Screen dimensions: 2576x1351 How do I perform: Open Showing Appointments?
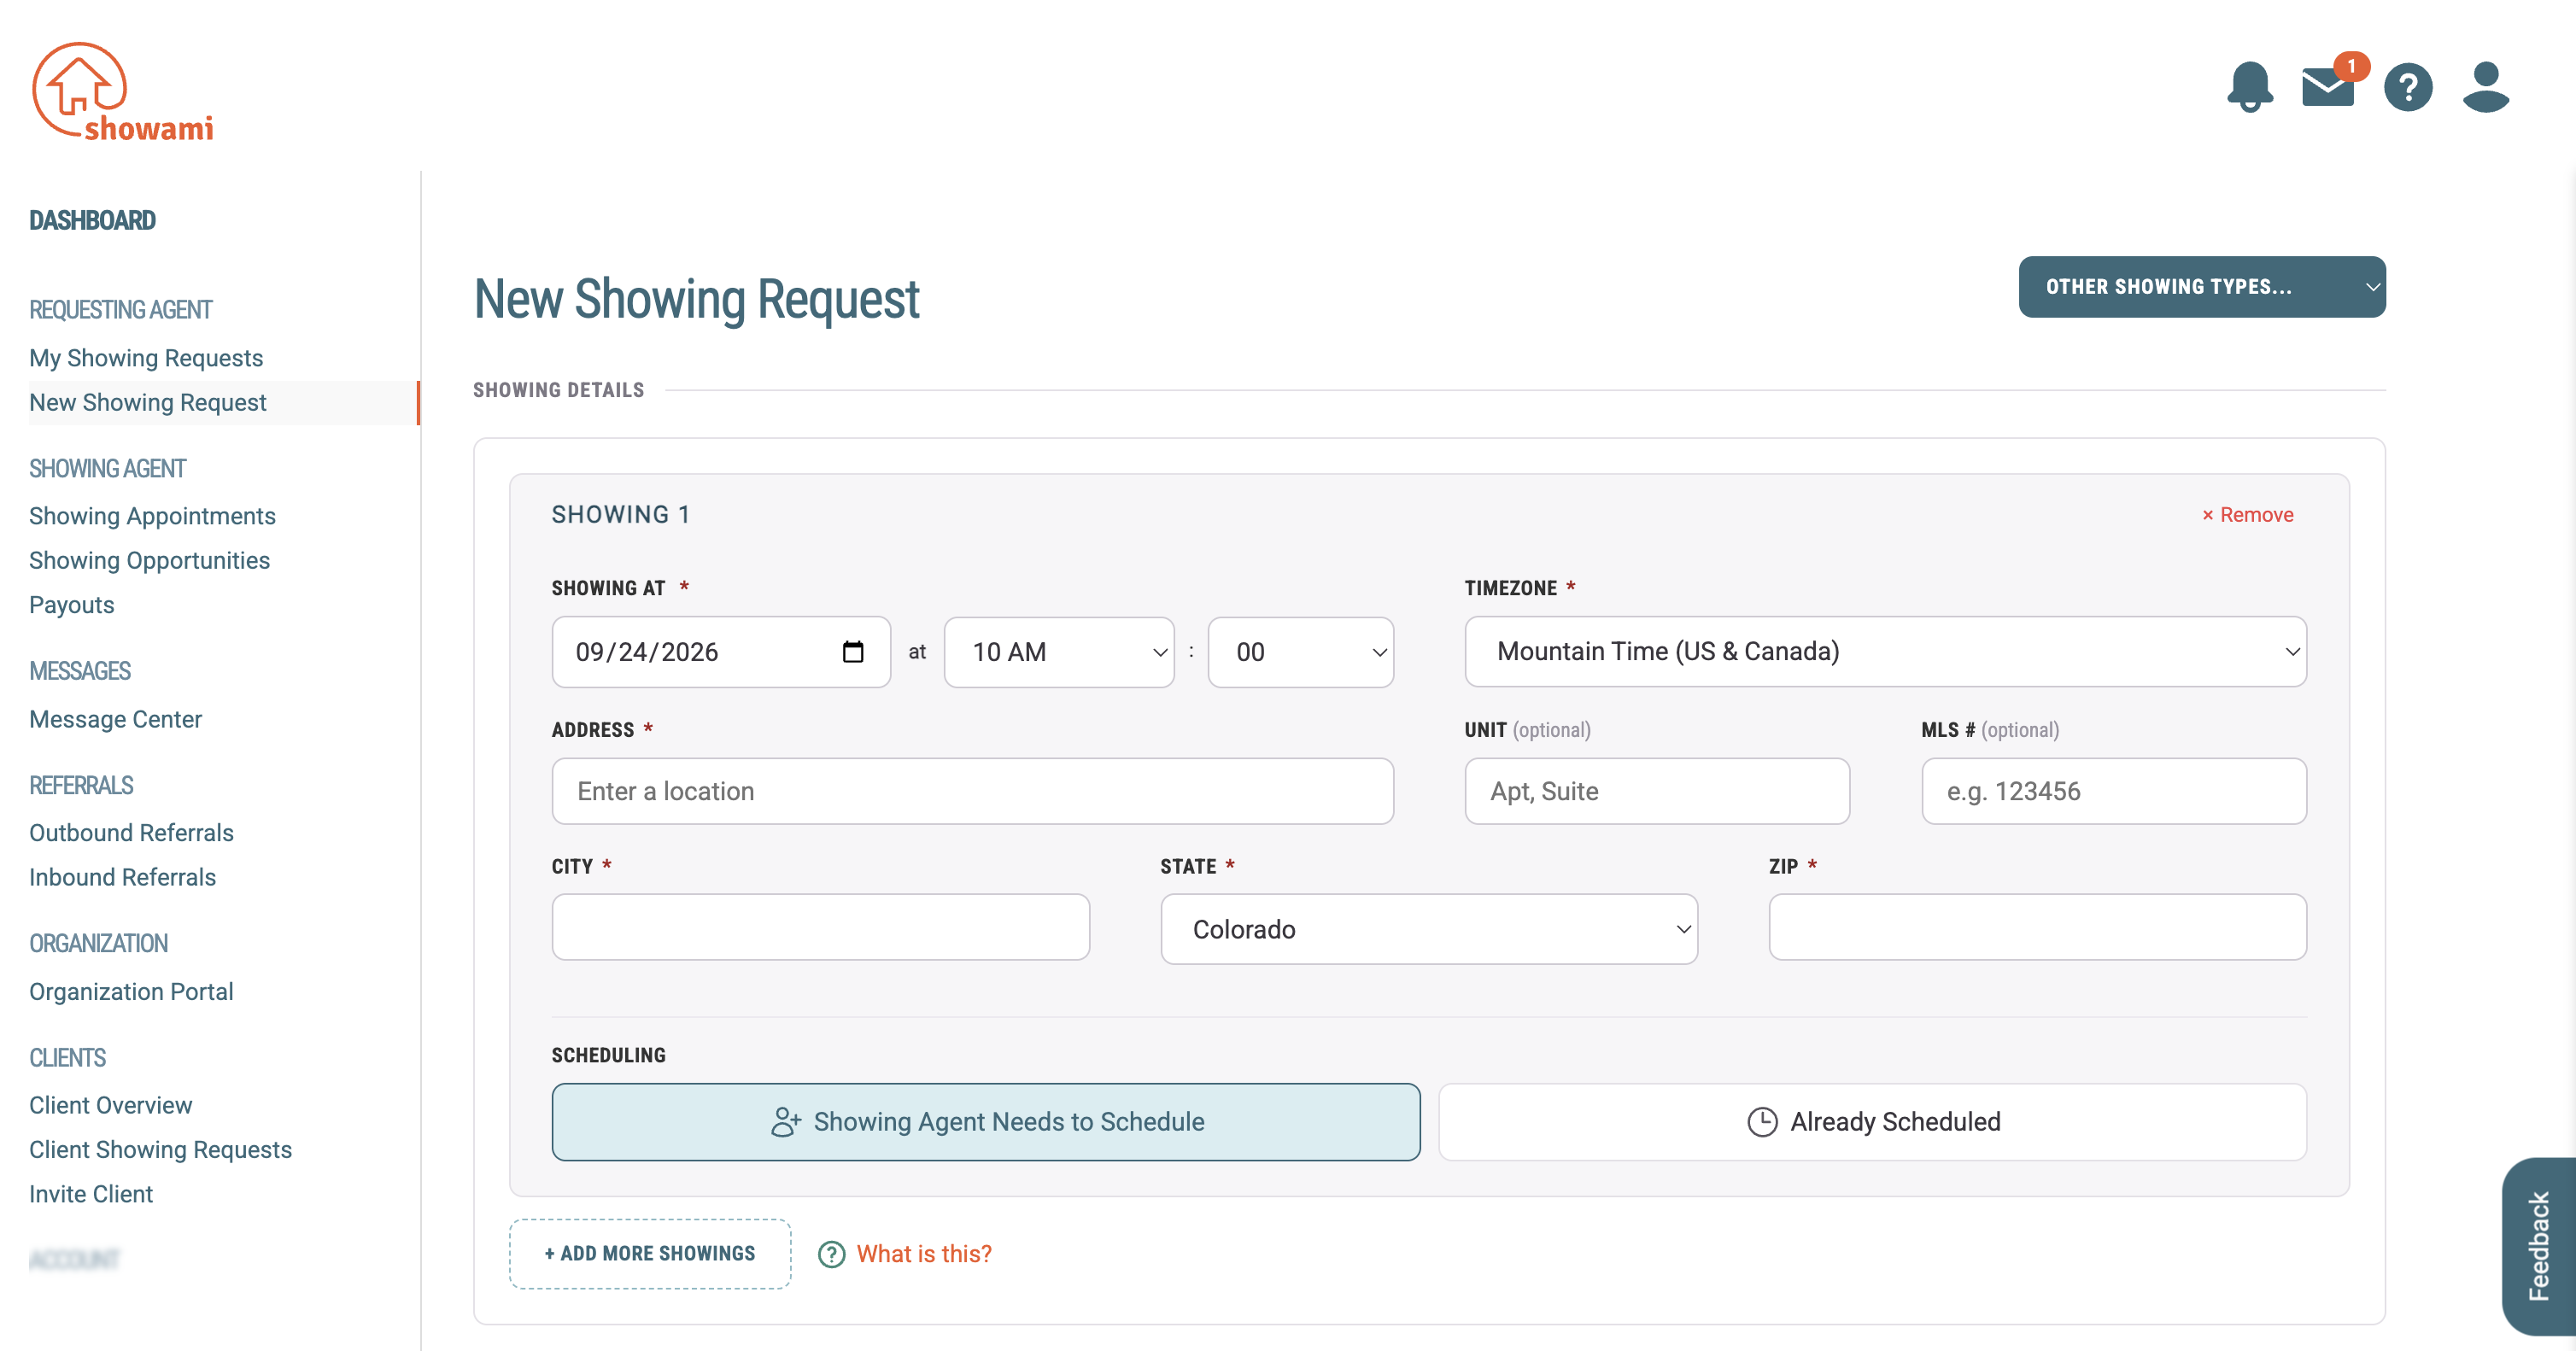pos(152,516)
